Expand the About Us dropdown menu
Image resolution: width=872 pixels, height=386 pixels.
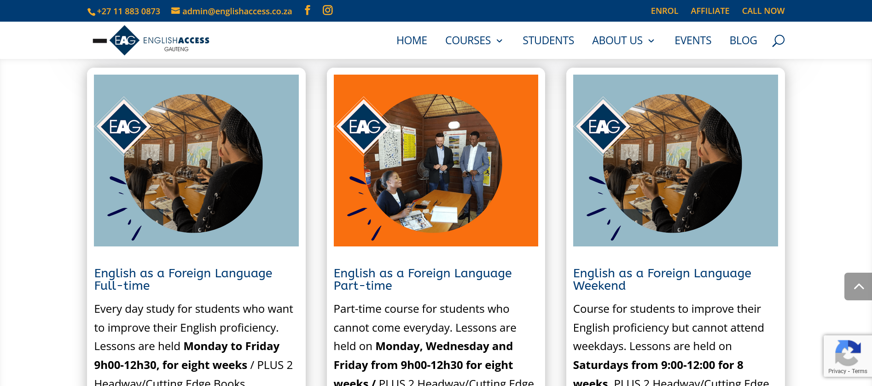tap(623, 41)
